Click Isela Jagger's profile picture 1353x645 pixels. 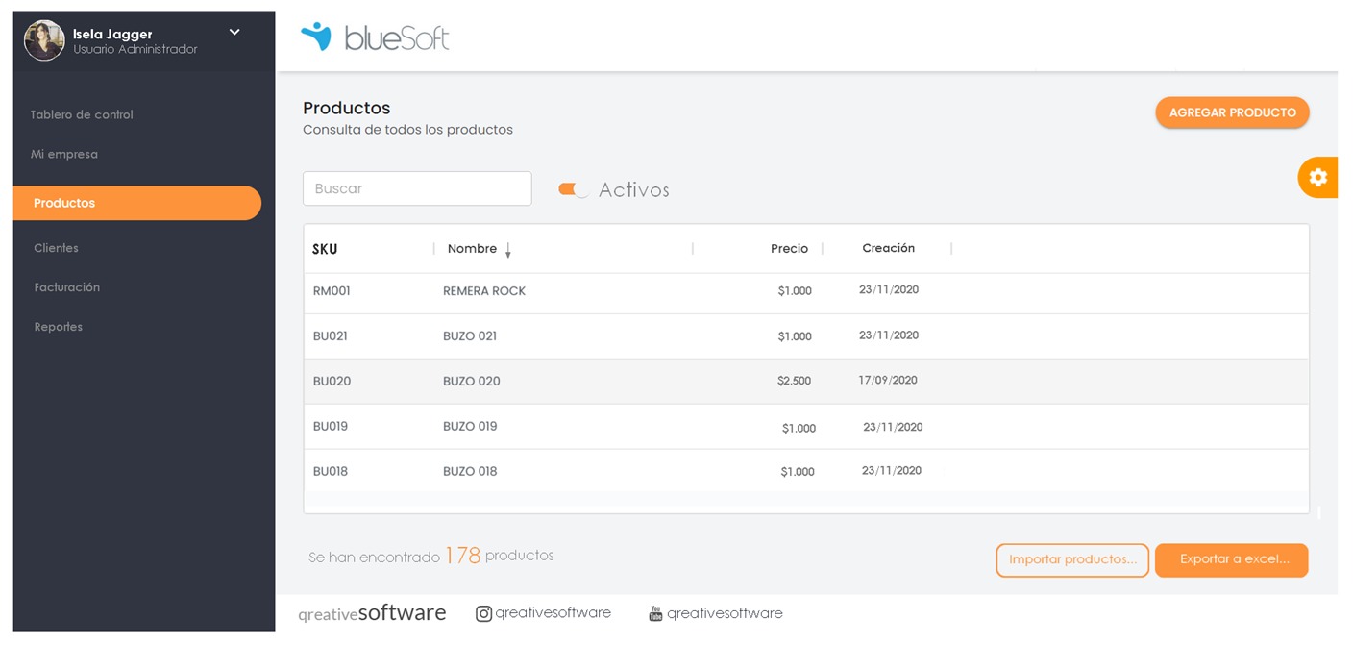point(42,40)
